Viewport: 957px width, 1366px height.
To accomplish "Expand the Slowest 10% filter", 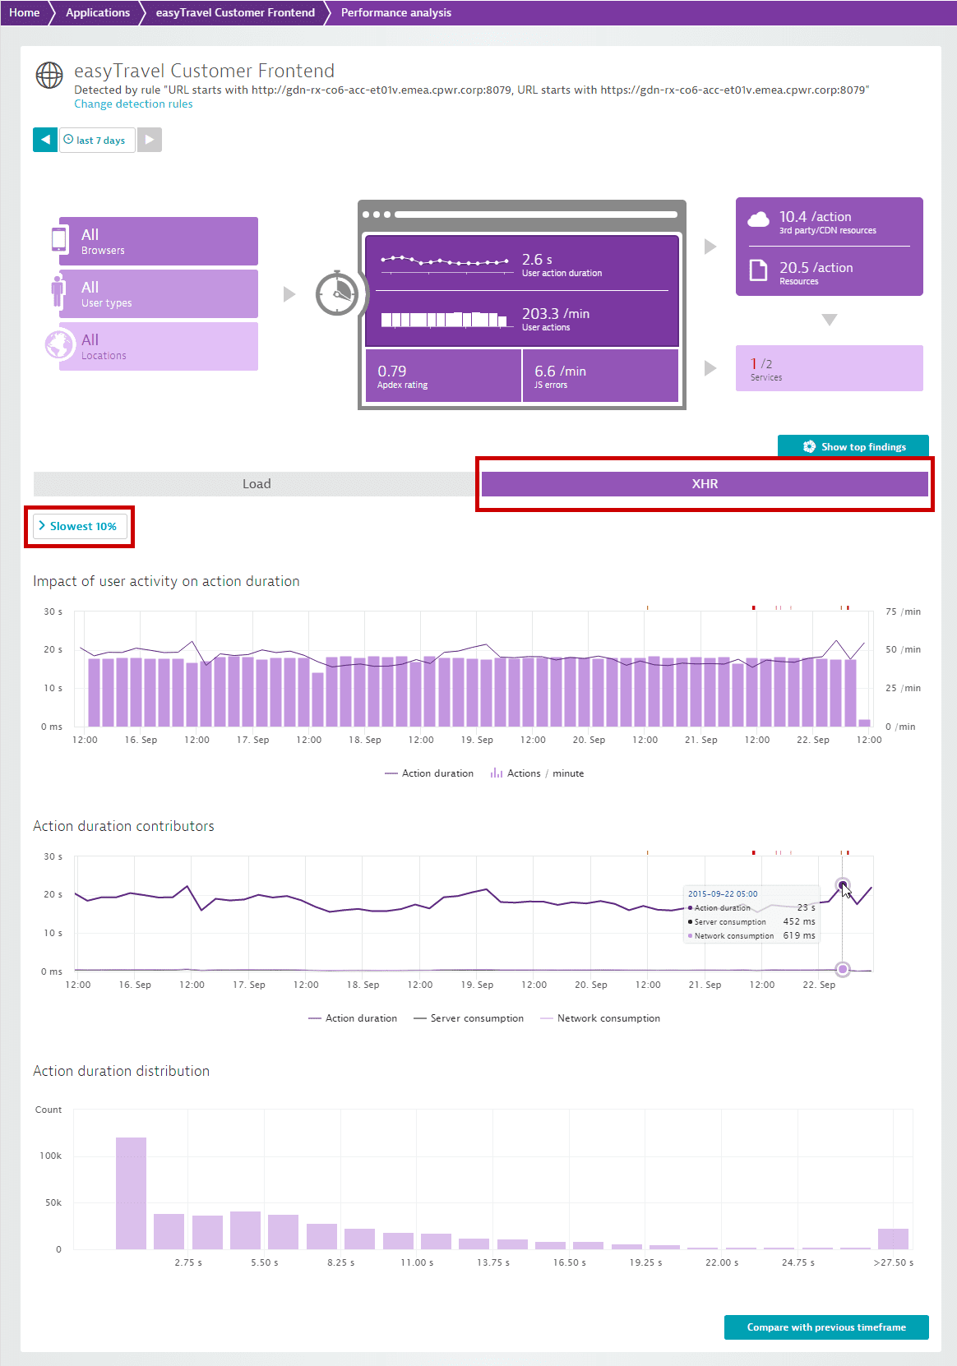I will coord(80,526).
